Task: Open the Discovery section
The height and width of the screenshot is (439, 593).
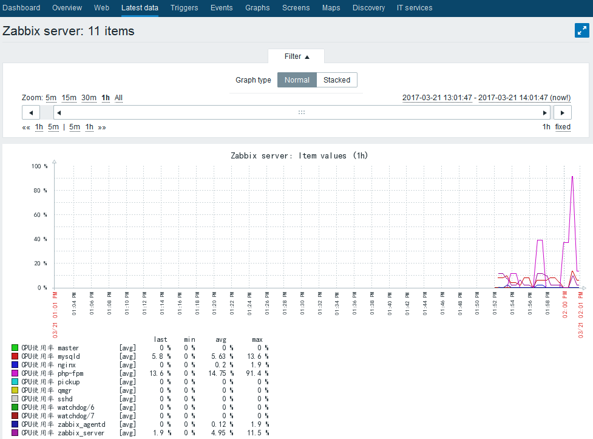Action: coord(368,7)
